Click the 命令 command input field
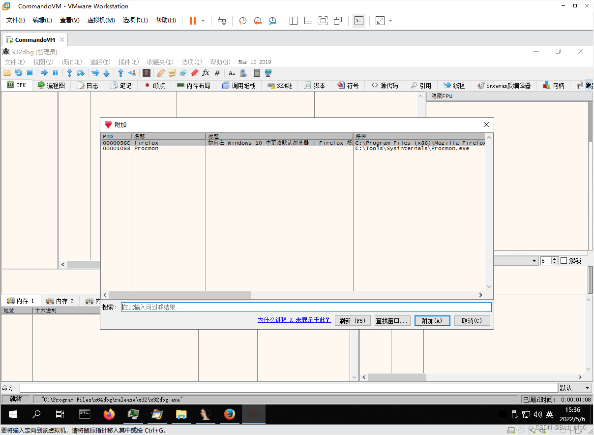594x435 pixels. [289, 388]
